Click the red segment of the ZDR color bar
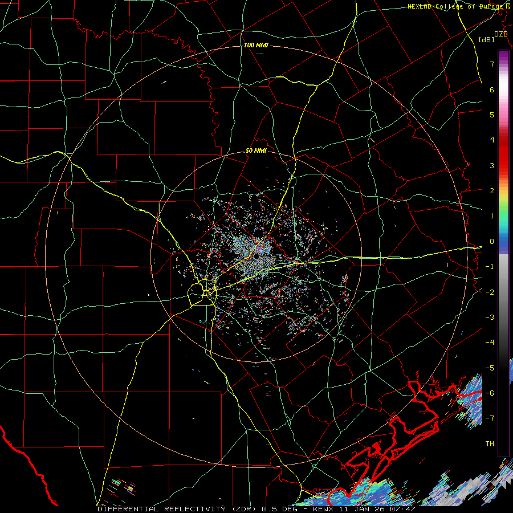This screenshot has height=513, width=513. coord(503,154)
